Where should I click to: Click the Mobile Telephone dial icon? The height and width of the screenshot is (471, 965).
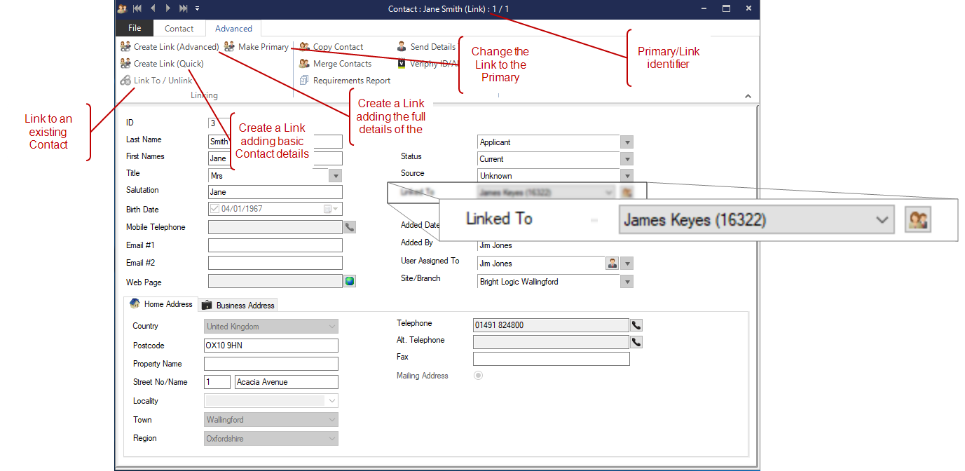(349, 227)
